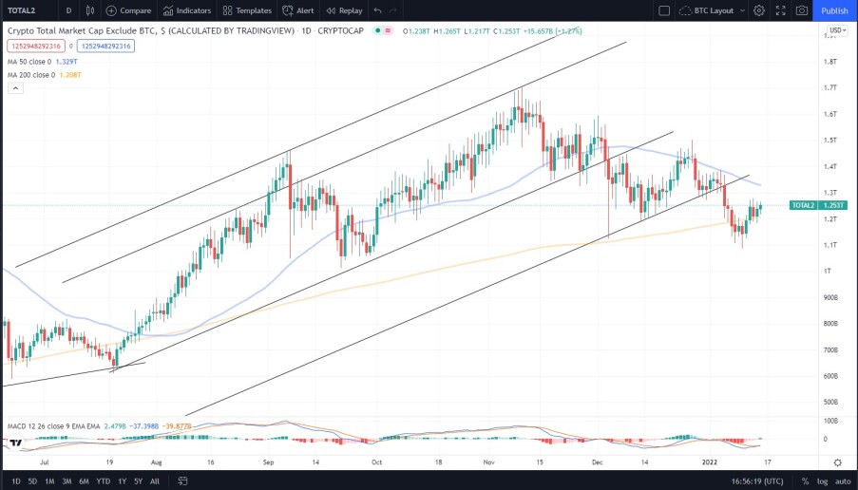Open the select layout square icon
The width and height of the screenshot is (858, 490).
pos(664,10)
